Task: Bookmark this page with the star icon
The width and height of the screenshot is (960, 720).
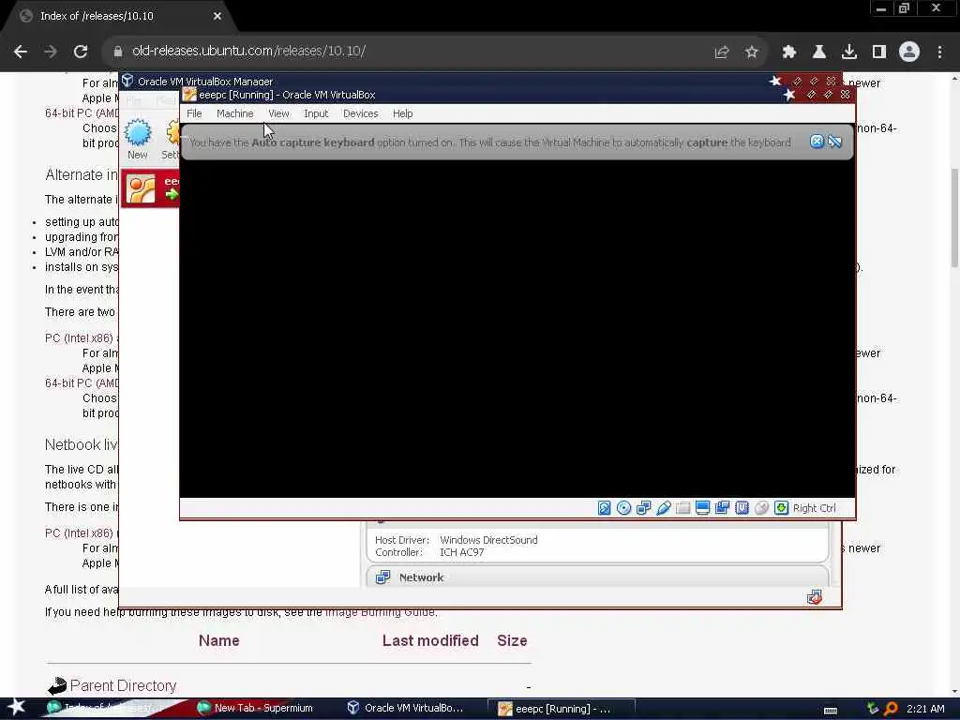Action: (x=752, y=52)
